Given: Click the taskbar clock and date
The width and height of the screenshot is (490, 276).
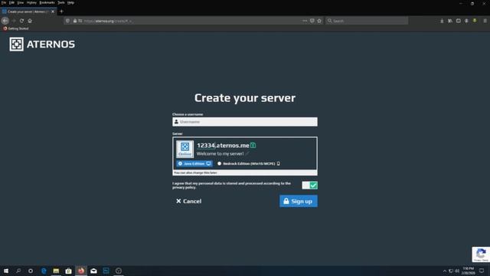Looking at the screenshot, I should click(468, 271).
